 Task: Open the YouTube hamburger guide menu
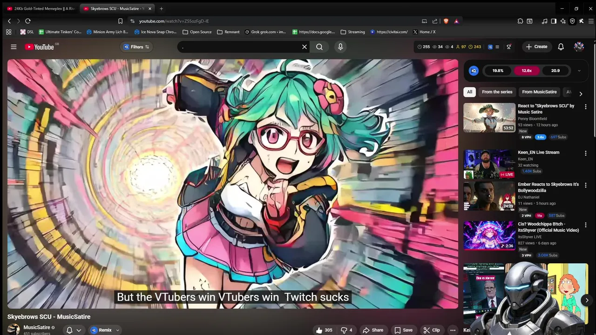pyautogui.click(x=14, y=47)
